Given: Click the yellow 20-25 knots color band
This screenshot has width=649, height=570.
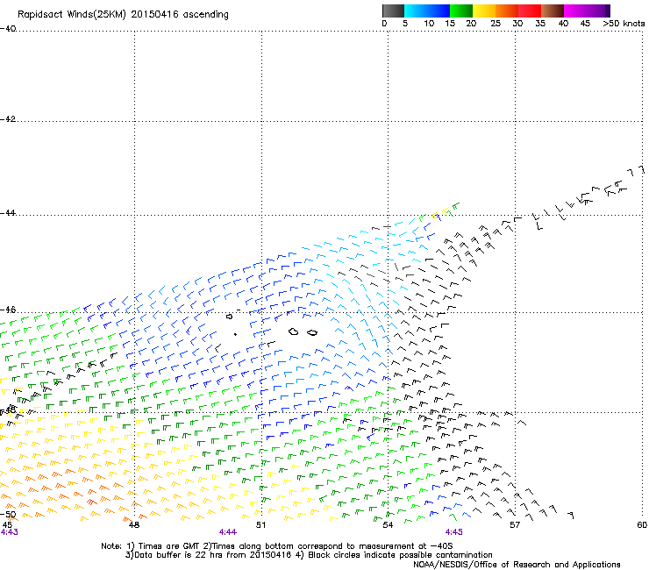Looking at the screenshot, I should [484, 11].
